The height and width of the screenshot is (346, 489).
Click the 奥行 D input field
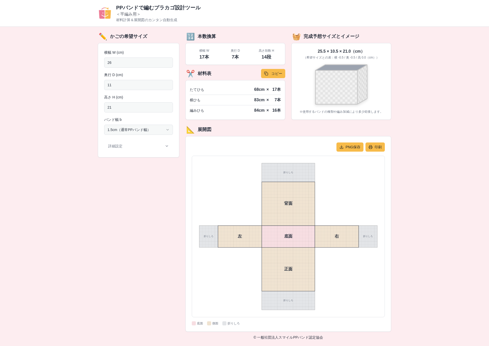tap(139, 85)
